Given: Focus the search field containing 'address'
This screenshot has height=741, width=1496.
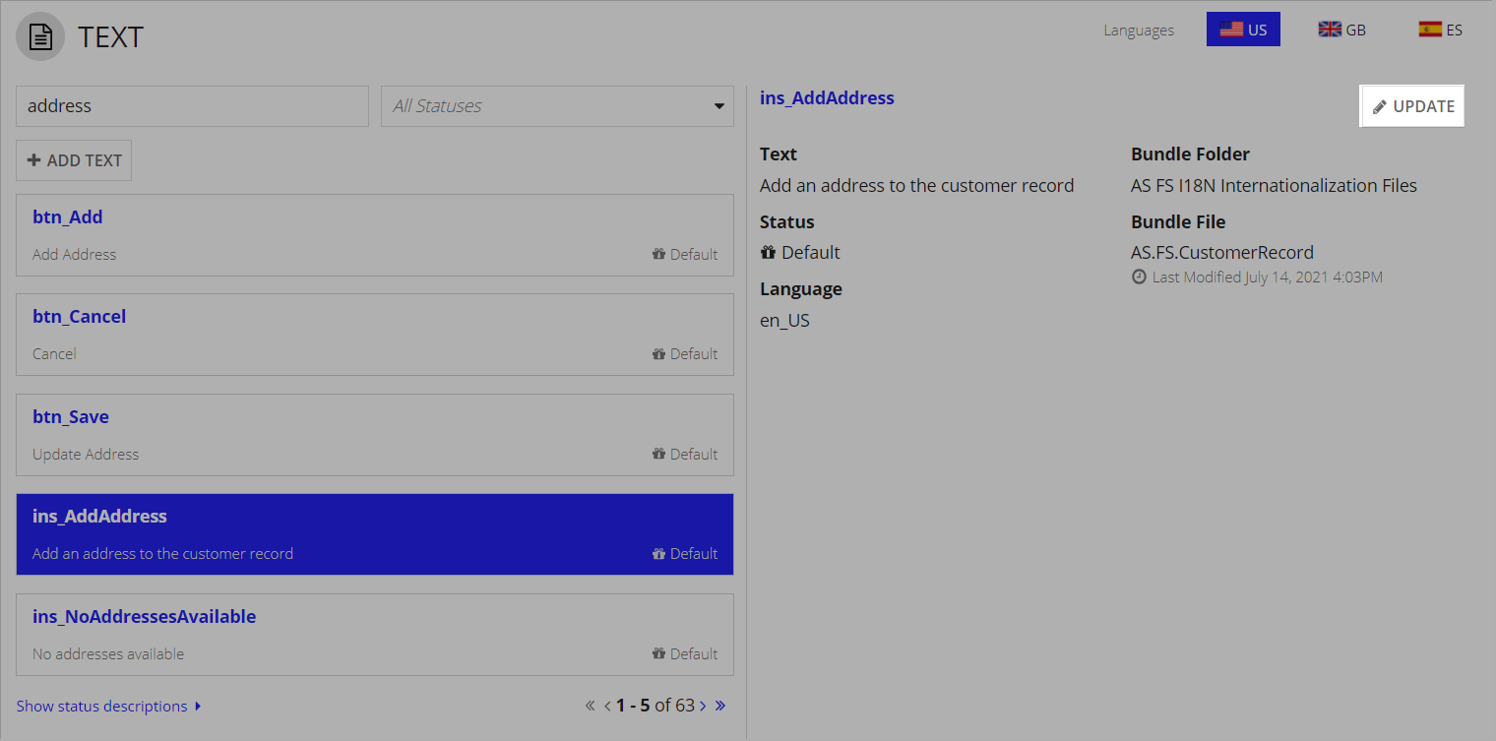Looking at the screenshot, I should 192,105.
